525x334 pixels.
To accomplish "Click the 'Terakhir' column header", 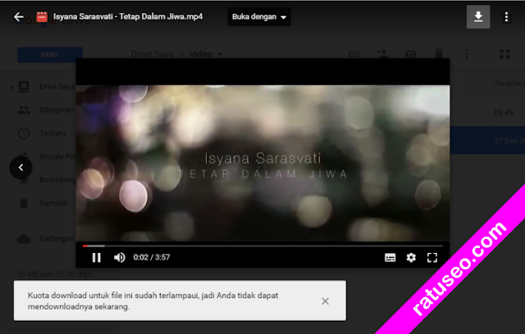I will pos(509,83).
